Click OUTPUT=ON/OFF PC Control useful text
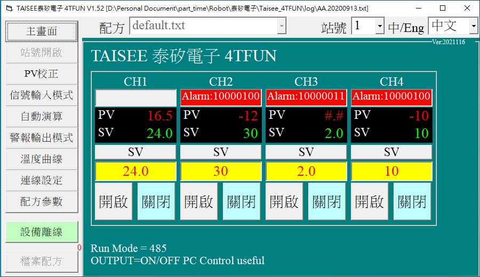 (178, 260)
